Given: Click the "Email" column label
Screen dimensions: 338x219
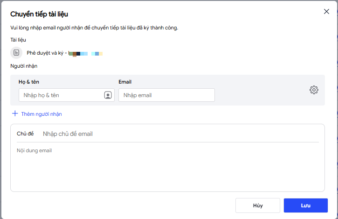Looking at the screenshot, I should click(125, 82).
